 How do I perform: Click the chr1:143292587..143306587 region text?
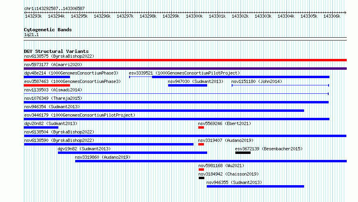tap(54, 8)
